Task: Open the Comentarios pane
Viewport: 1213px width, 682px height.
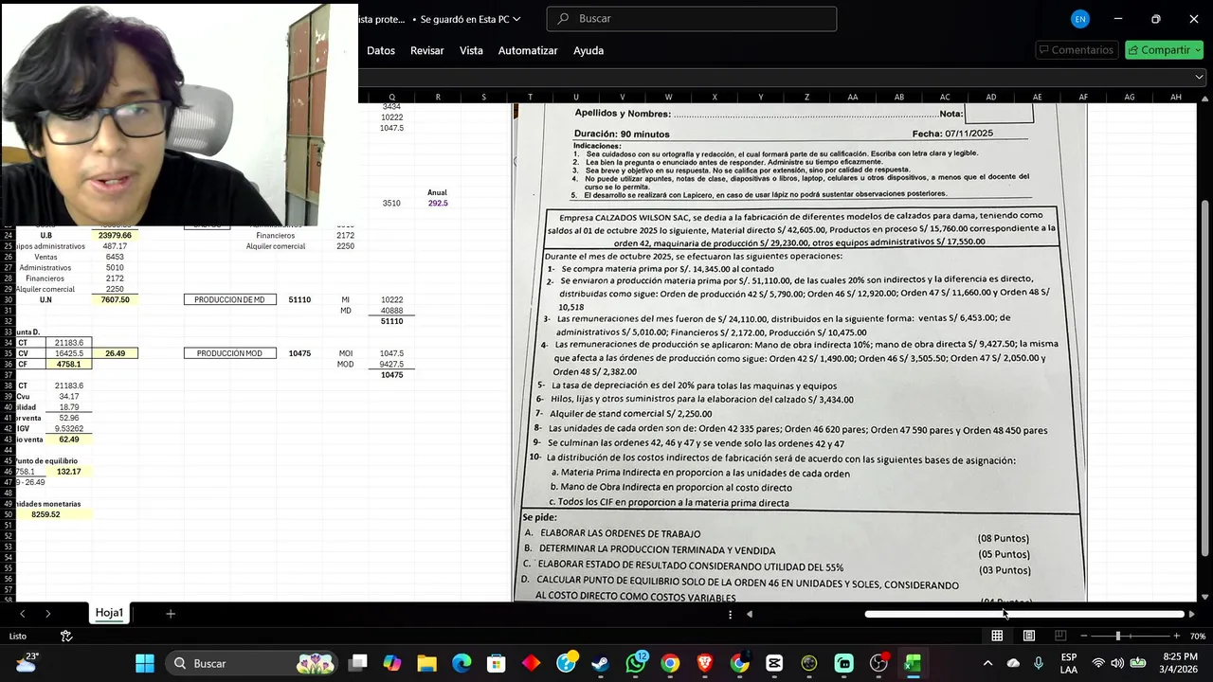Action: (x=1076, y=50)
